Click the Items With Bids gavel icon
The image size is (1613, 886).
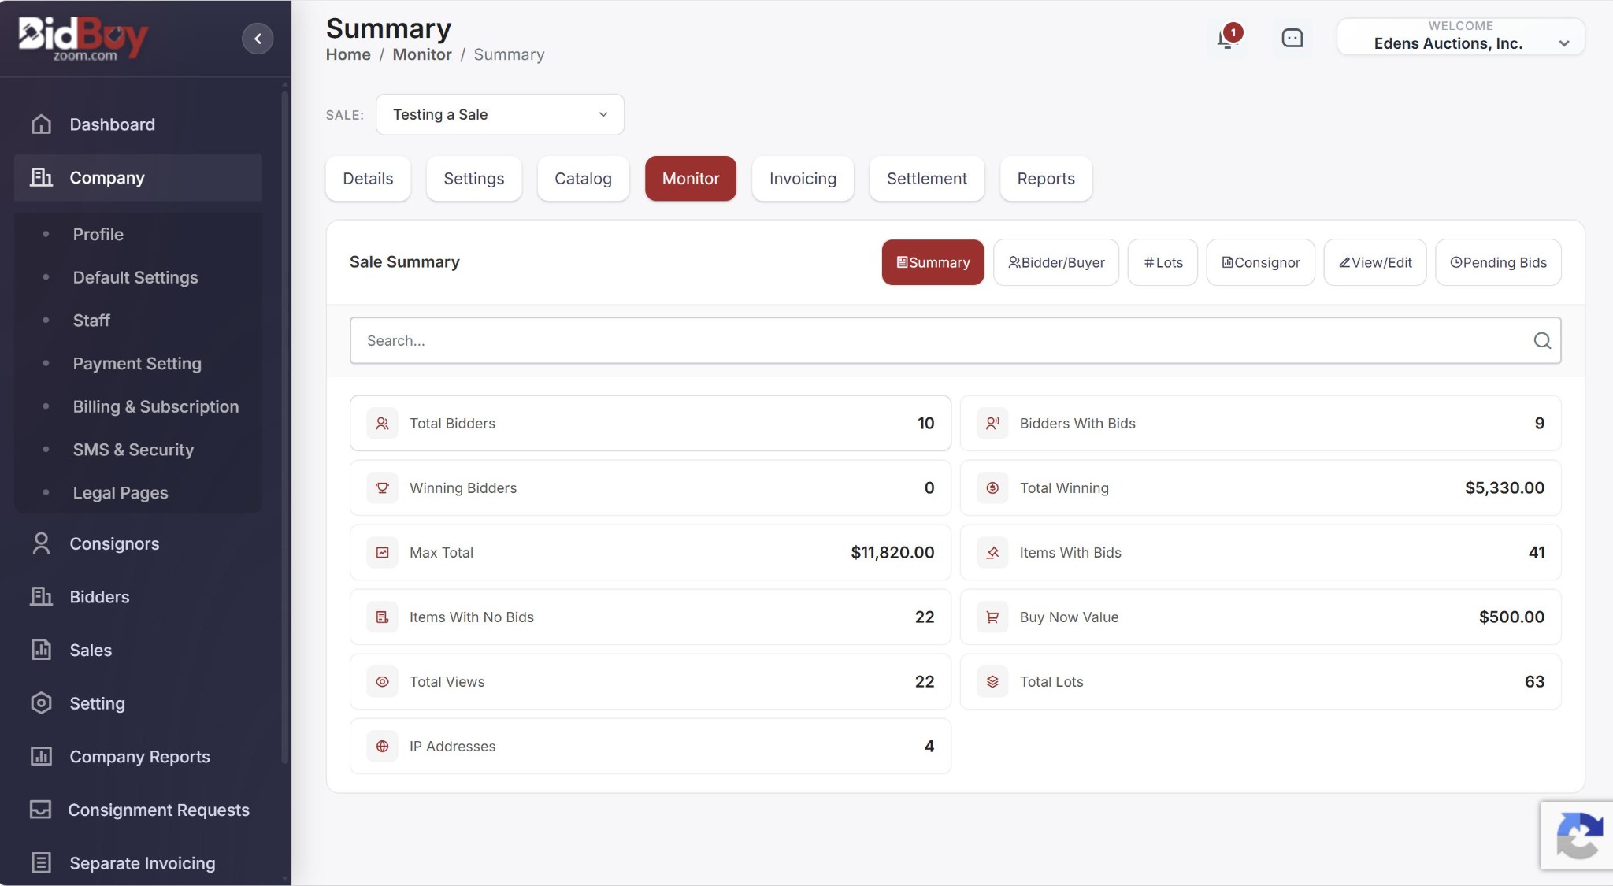point(992,553)
